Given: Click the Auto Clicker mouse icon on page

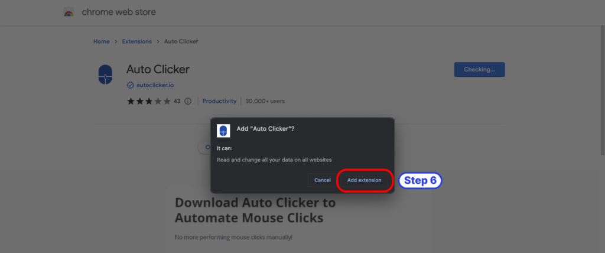Looking at the screenshot, I should tap(105, 76).
